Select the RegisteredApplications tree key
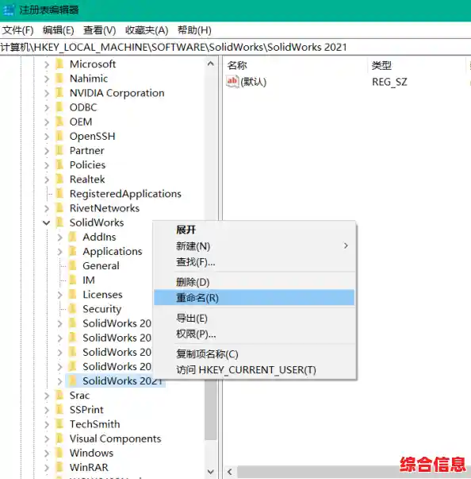471x479 pixels. pos(125,194)
